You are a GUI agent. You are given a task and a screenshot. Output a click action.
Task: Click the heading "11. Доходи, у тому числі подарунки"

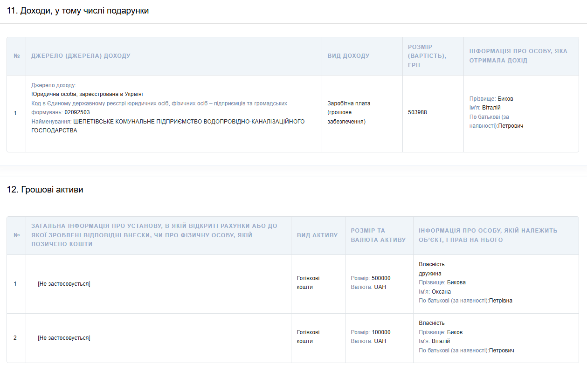click(x=78, y=11)
